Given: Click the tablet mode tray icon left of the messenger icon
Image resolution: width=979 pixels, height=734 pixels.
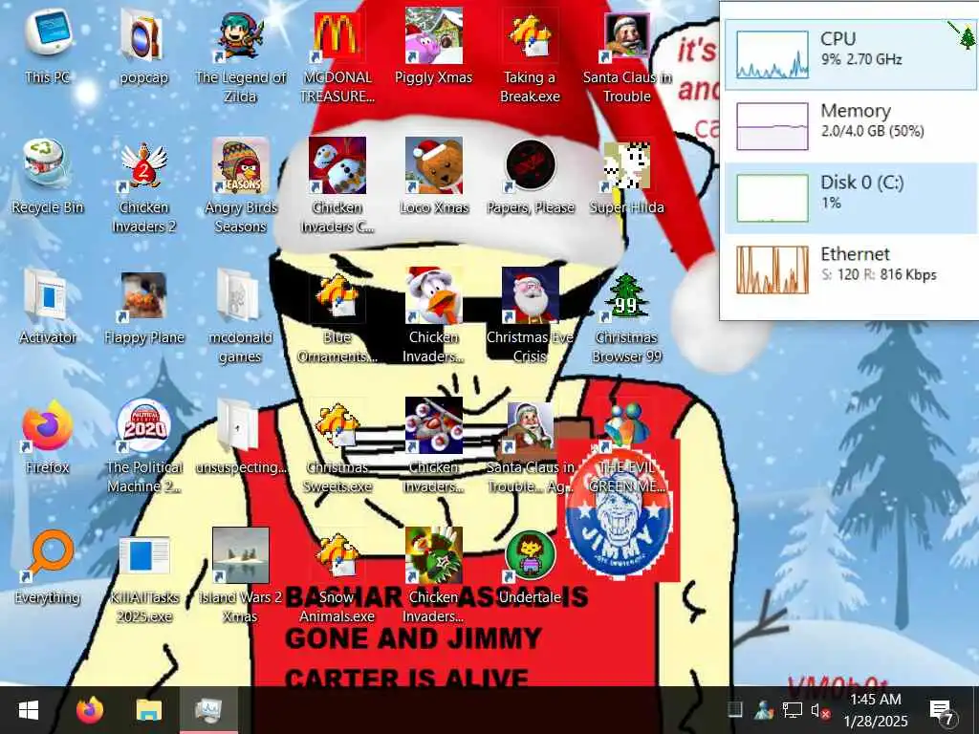Looking at the screenshot, I should [735, 710].
